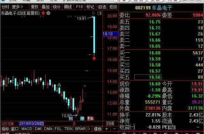The image size is (204, 134).
Task: Click the red up-arrow icon beside chart title
Action: (x=43, y=13)
